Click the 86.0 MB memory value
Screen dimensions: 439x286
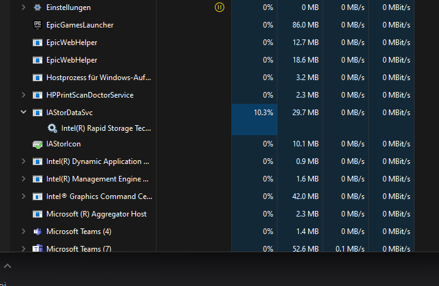(x=306, y=25)
